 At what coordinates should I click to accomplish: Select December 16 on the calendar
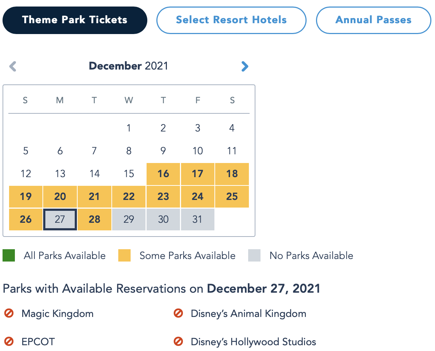click(163, 174)
